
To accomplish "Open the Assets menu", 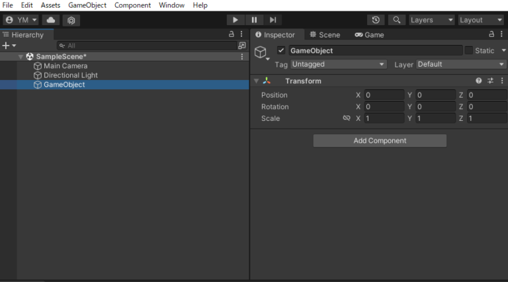I will [x=50, y=5].
